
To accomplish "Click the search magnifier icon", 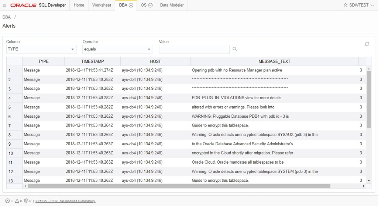I will tap(235, 49).
